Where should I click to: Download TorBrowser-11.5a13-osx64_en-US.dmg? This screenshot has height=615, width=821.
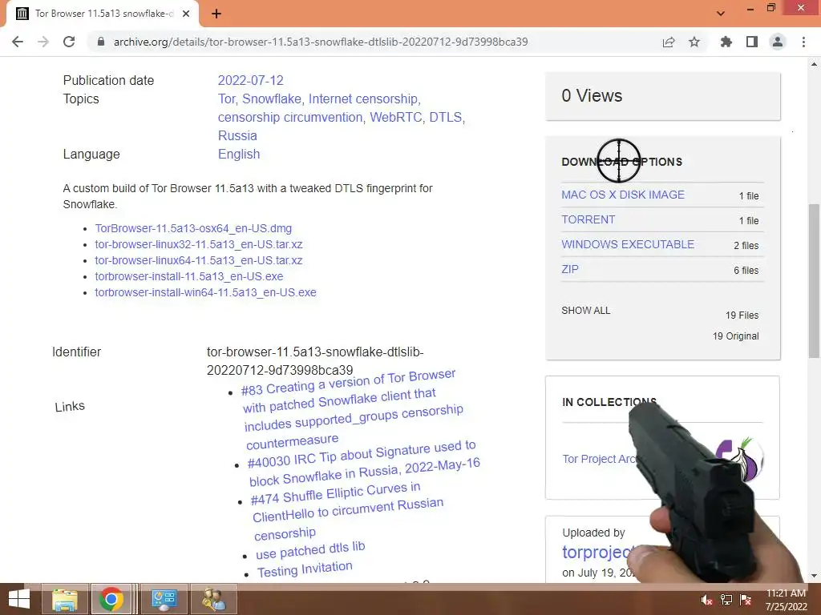tap(193, 228)
